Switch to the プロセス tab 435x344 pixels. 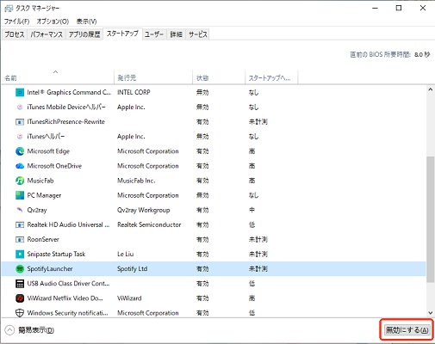15,34
